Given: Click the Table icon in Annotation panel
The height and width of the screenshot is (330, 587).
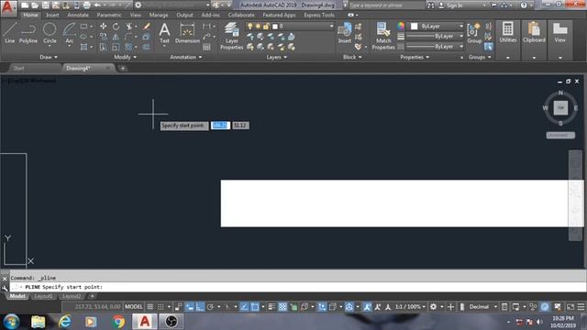Looking at the screenshot, I should [206, 47].
